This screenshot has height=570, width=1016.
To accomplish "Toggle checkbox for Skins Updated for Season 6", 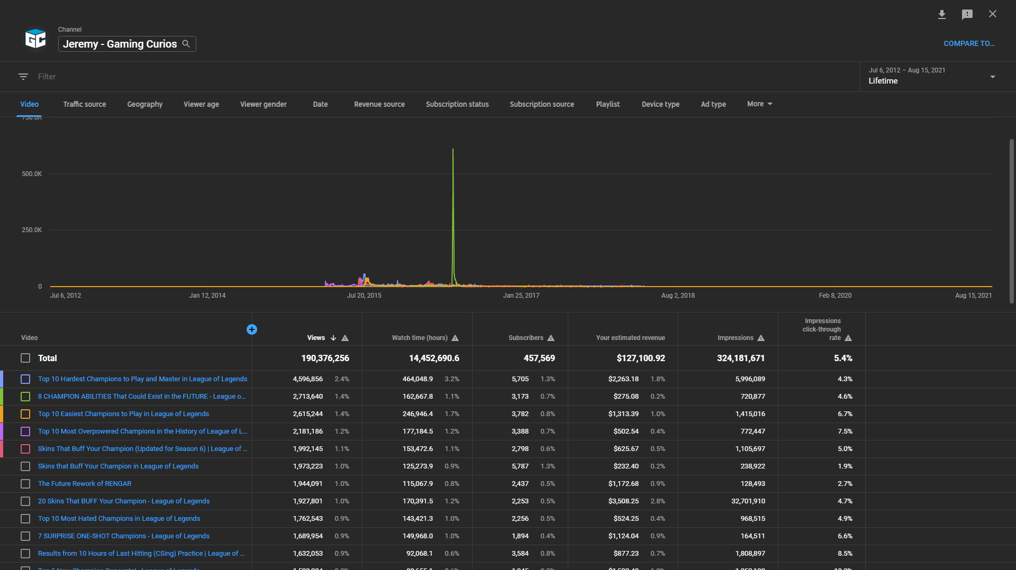I will [x=25, y=449].
